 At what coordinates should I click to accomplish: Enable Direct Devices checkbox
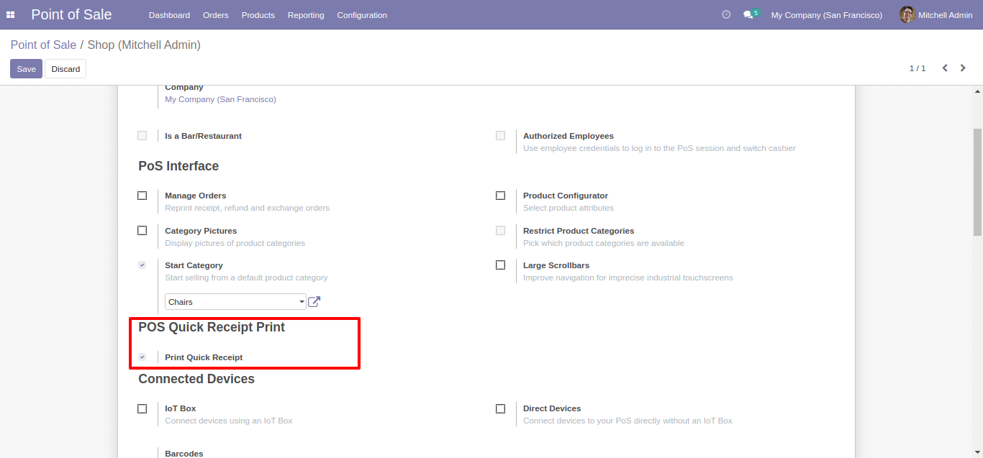point(501,408)
